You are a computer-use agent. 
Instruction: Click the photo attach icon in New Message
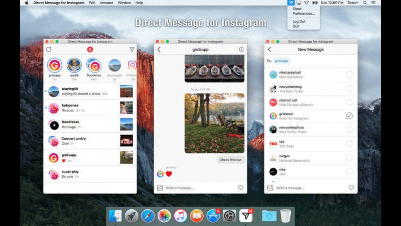(x=270, y=188)
